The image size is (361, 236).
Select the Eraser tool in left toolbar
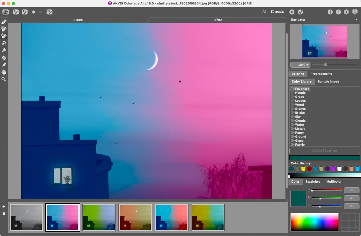point(4,58)
